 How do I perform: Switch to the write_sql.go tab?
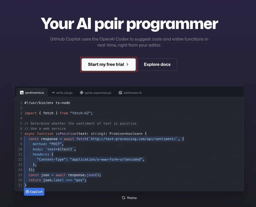pyautogui.click(x=64, y=93)
